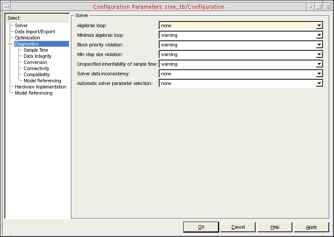Viewport: 334px width, 237px height.
Task: Collapse the Diagnostics tree node
Action: tap(10, 44)
